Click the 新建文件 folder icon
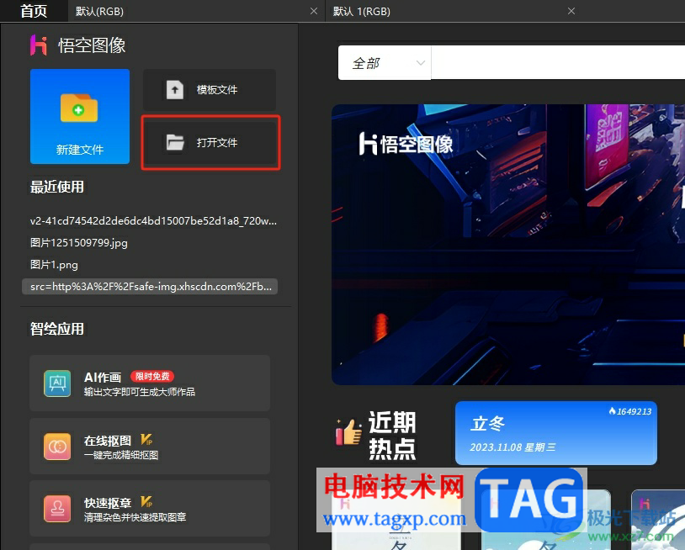 click(x=79, y=108)
